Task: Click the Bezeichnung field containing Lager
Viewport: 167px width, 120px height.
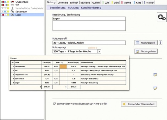Action: (89, 18)
